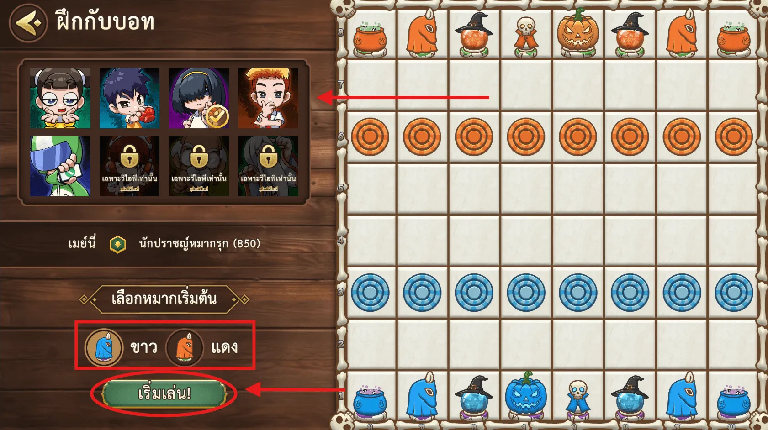Select red (แดง) orange horse side
This screenshot has width=768, height=430.
point(202,347)
